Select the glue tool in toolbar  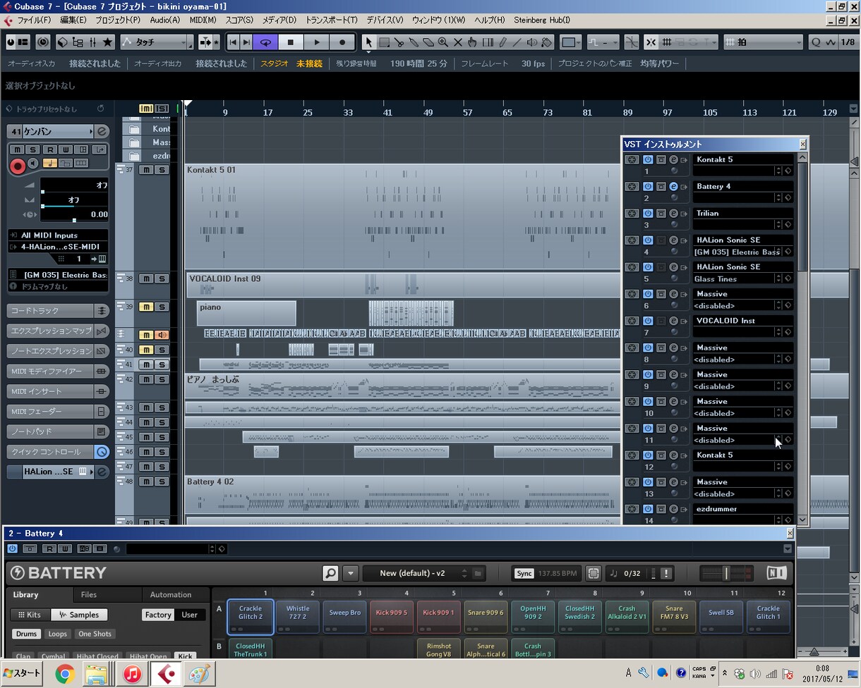click(x=414, y=42)
